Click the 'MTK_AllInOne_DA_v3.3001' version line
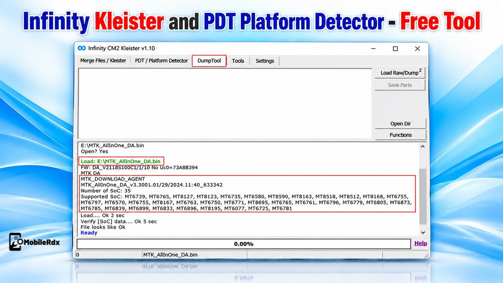The image size is (503, 283). point(151,185)
